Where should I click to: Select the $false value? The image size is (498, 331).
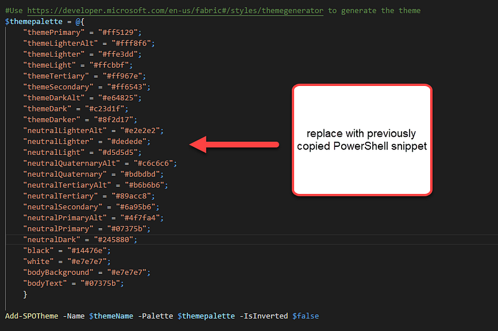(306, 316)
